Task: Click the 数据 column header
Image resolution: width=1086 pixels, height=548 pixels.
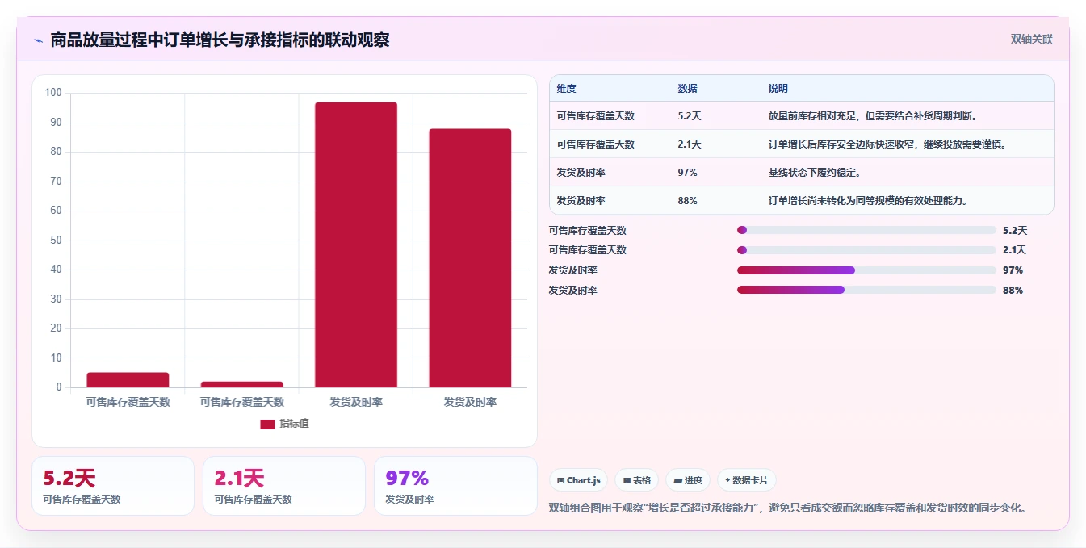Action: click(x=688, y=89)
